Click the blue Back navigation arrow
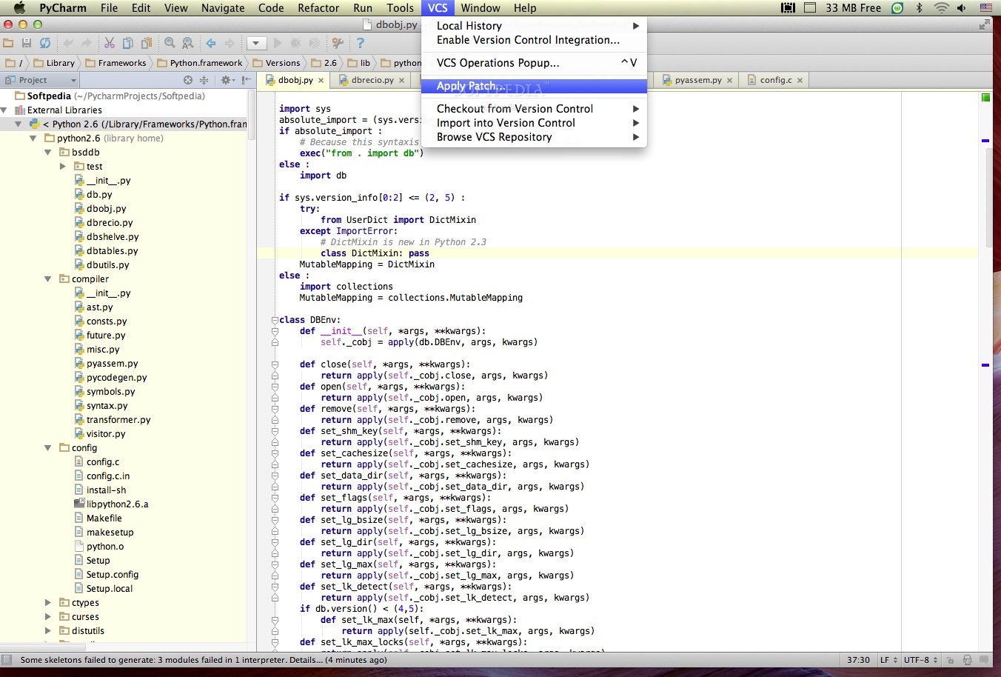This screenshot has width=1001, height=677. (211, 44)
